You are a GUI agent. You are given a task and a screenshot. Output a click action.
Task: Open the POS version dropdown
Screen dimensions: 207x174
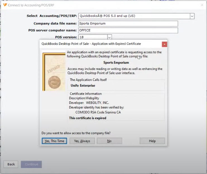click(x=110, y=37)
